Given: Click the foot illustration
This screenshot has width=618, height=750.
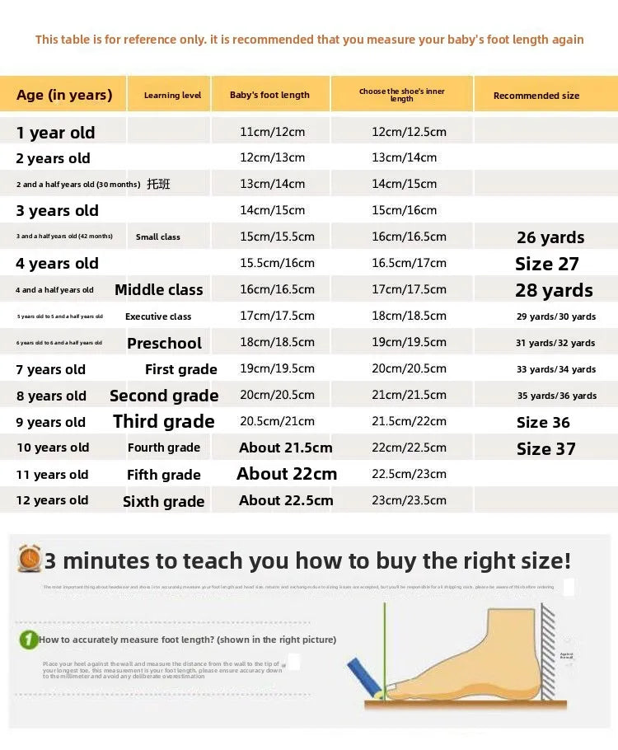Looking at the screenshot, I should [464, 655].
